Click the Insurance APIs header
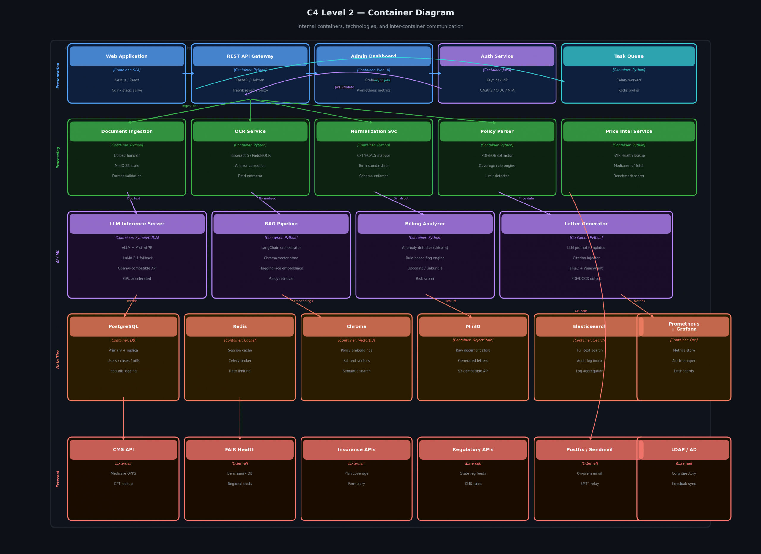This screenshot has height=554, width=761. 356,449
